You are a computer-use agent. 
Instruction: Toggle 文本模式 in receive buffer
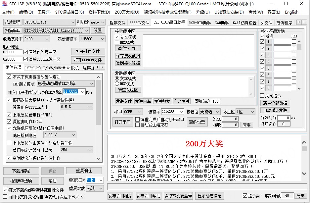[117, 37]
